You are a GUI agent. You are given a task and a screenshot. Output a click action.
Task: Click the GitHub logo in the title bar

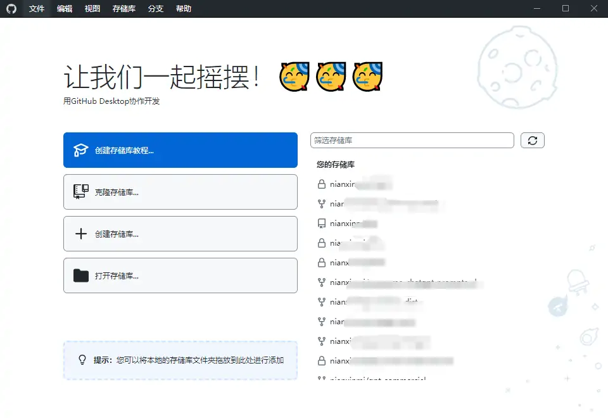(x=12, y=8)
